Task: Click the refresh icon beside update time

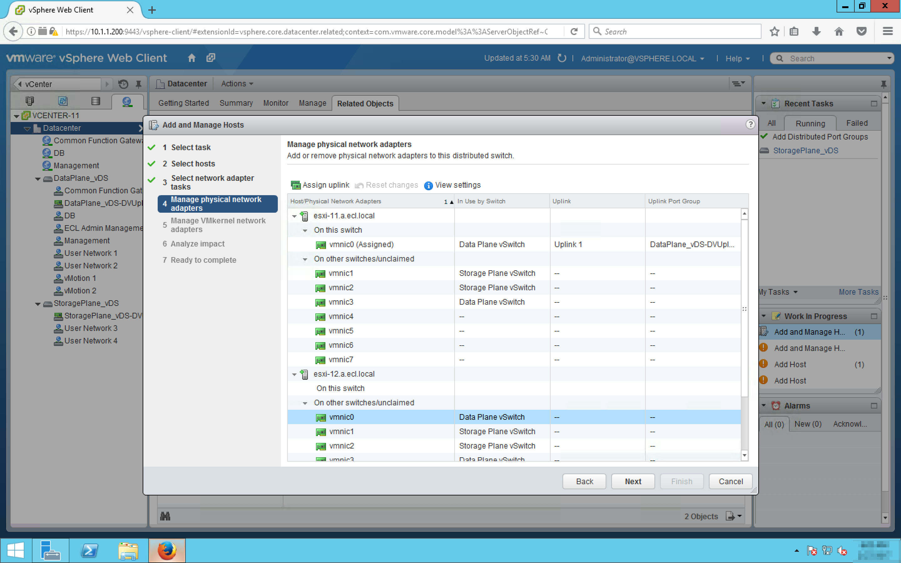Action: pyautogui.click(x=562, y=58)
